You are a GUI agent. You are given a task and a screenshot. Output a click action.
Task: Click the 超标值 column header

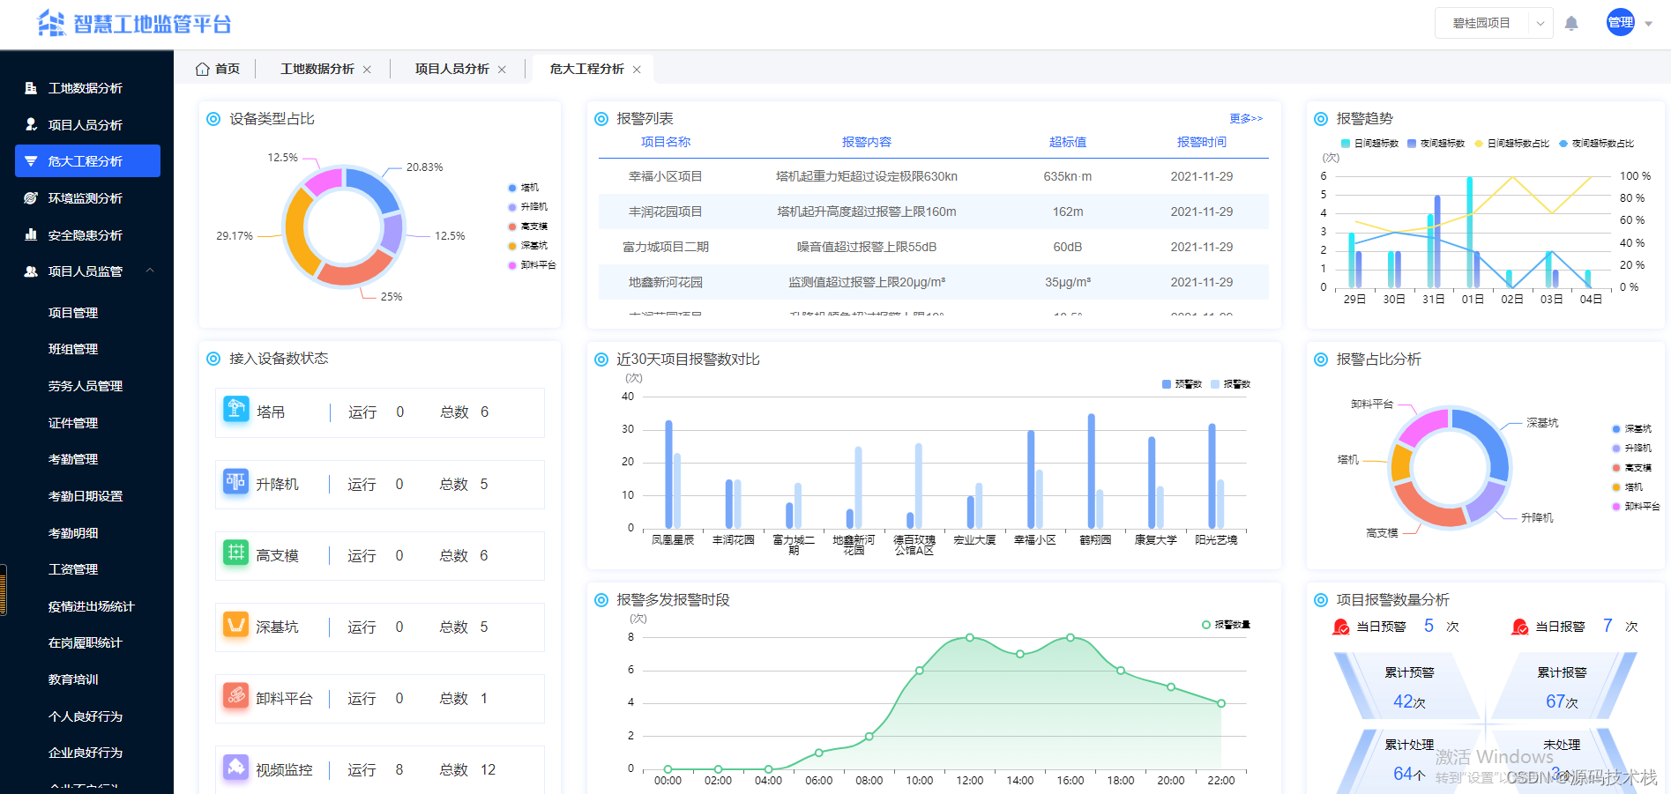(x=1068, y=142)
